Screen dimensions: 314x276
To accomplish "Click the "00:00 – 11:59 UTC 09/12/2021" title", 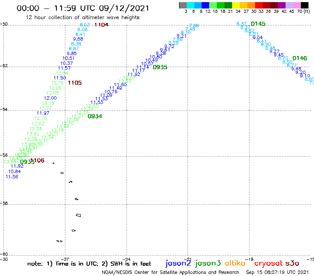I will tap(83, 8).
